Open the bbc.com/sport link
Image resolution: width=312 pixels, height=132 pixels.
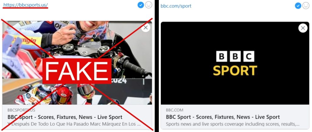click(x=176, y=6)
